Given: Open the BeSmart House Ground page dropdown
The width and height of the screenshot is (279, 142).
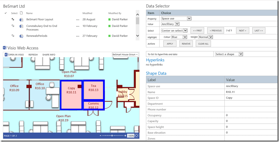Looking at the screenshot, I should pyautogui.click(x=125, y=55).
